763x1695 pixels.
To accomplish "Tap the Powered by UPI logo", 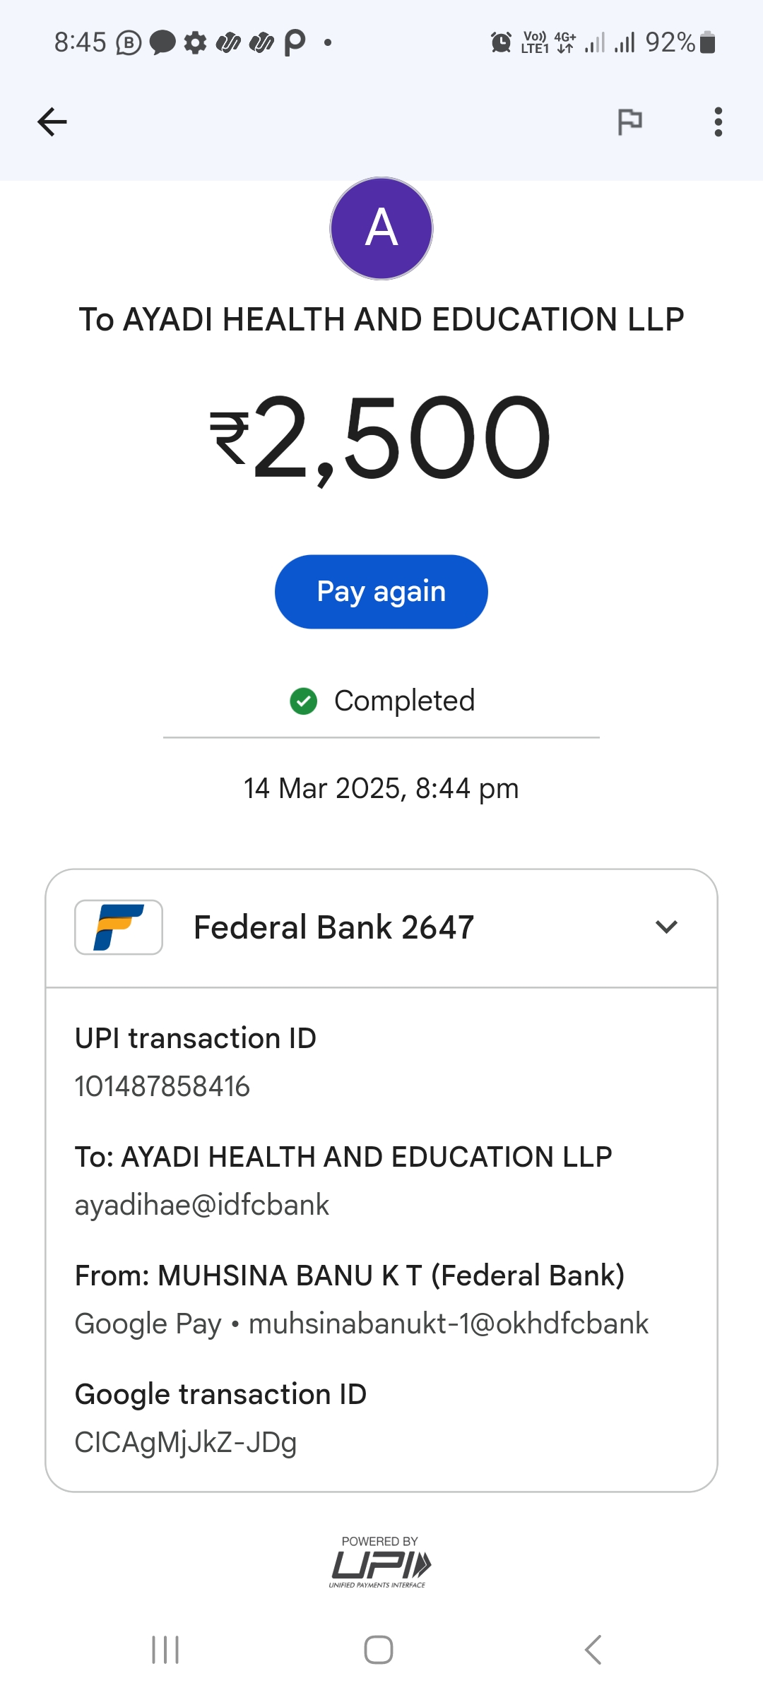I will (380, 1564).
